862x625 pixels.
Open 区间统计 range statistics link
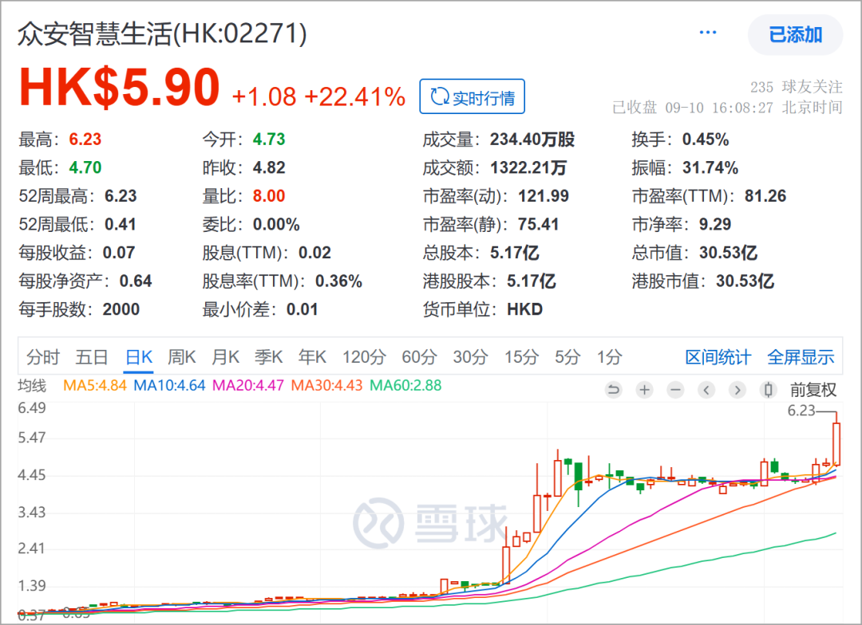718,357
